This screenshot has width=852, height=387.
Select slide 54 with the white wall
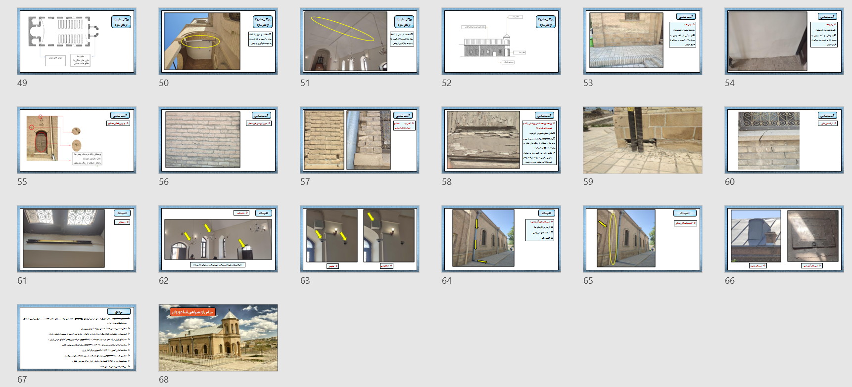[x=784, y=41]
